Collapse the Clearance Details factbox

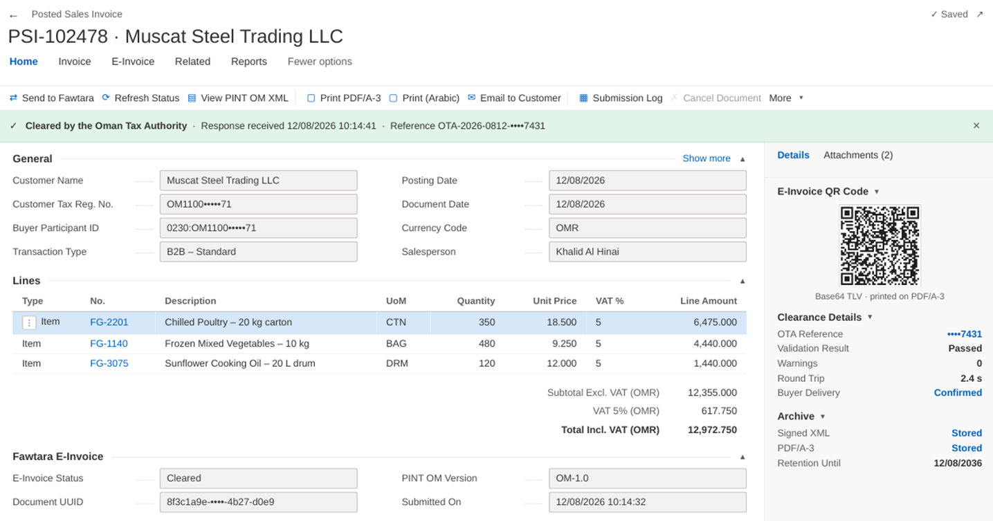tap(870, 317)
